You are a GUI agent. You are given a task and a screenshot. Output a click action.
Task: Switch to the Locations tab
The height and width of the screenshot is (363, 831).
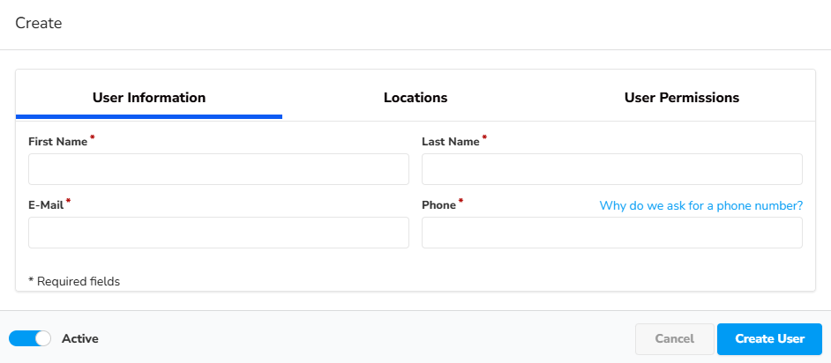pyautogui.click(x=415, y=98)
